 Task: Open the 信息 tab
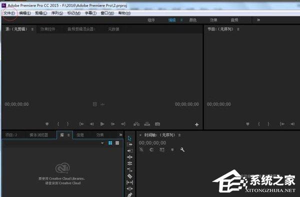80,135
